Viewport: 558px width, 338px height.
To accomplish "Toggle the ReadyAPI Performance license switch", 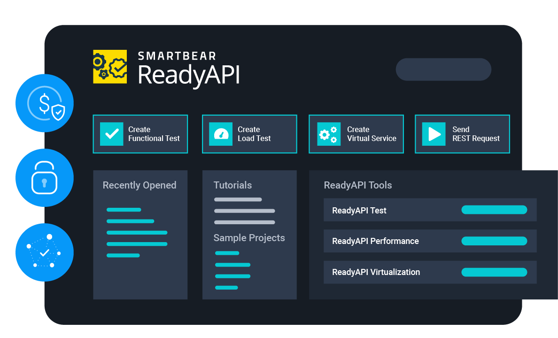I will [x=494, y=241].
